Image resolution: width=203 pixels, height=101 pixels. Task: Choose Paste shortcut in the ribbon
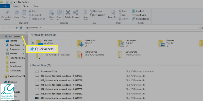37,19
